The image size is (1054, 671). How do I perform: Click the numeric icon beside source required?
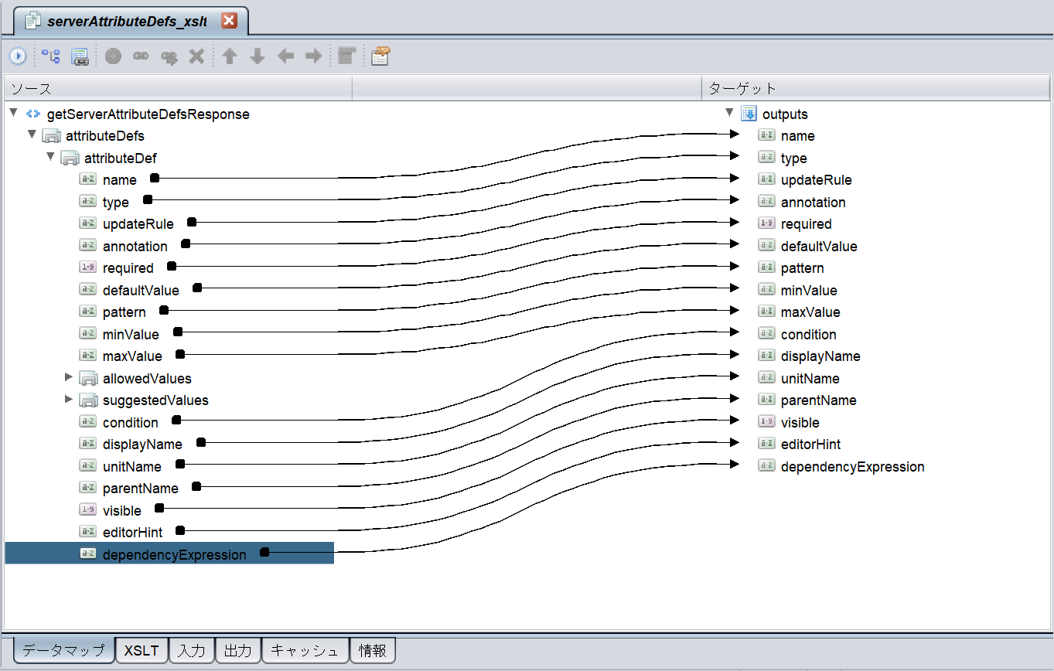[x=87, y=267]
